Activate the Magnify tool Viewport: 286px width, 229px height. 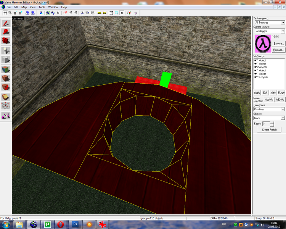pos(6,32)
